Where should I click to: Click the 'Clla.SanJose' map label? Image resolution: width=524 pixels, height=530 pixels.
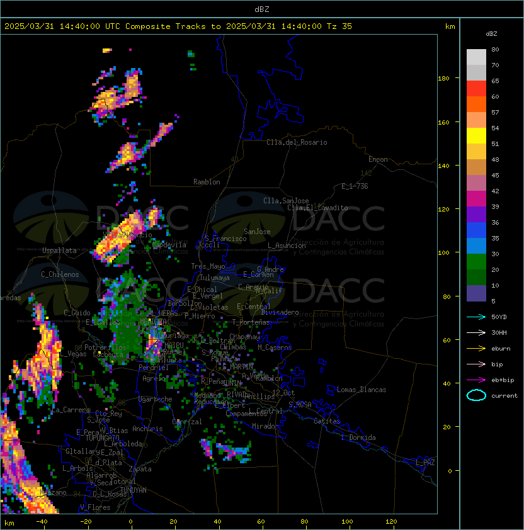(286, 201)
